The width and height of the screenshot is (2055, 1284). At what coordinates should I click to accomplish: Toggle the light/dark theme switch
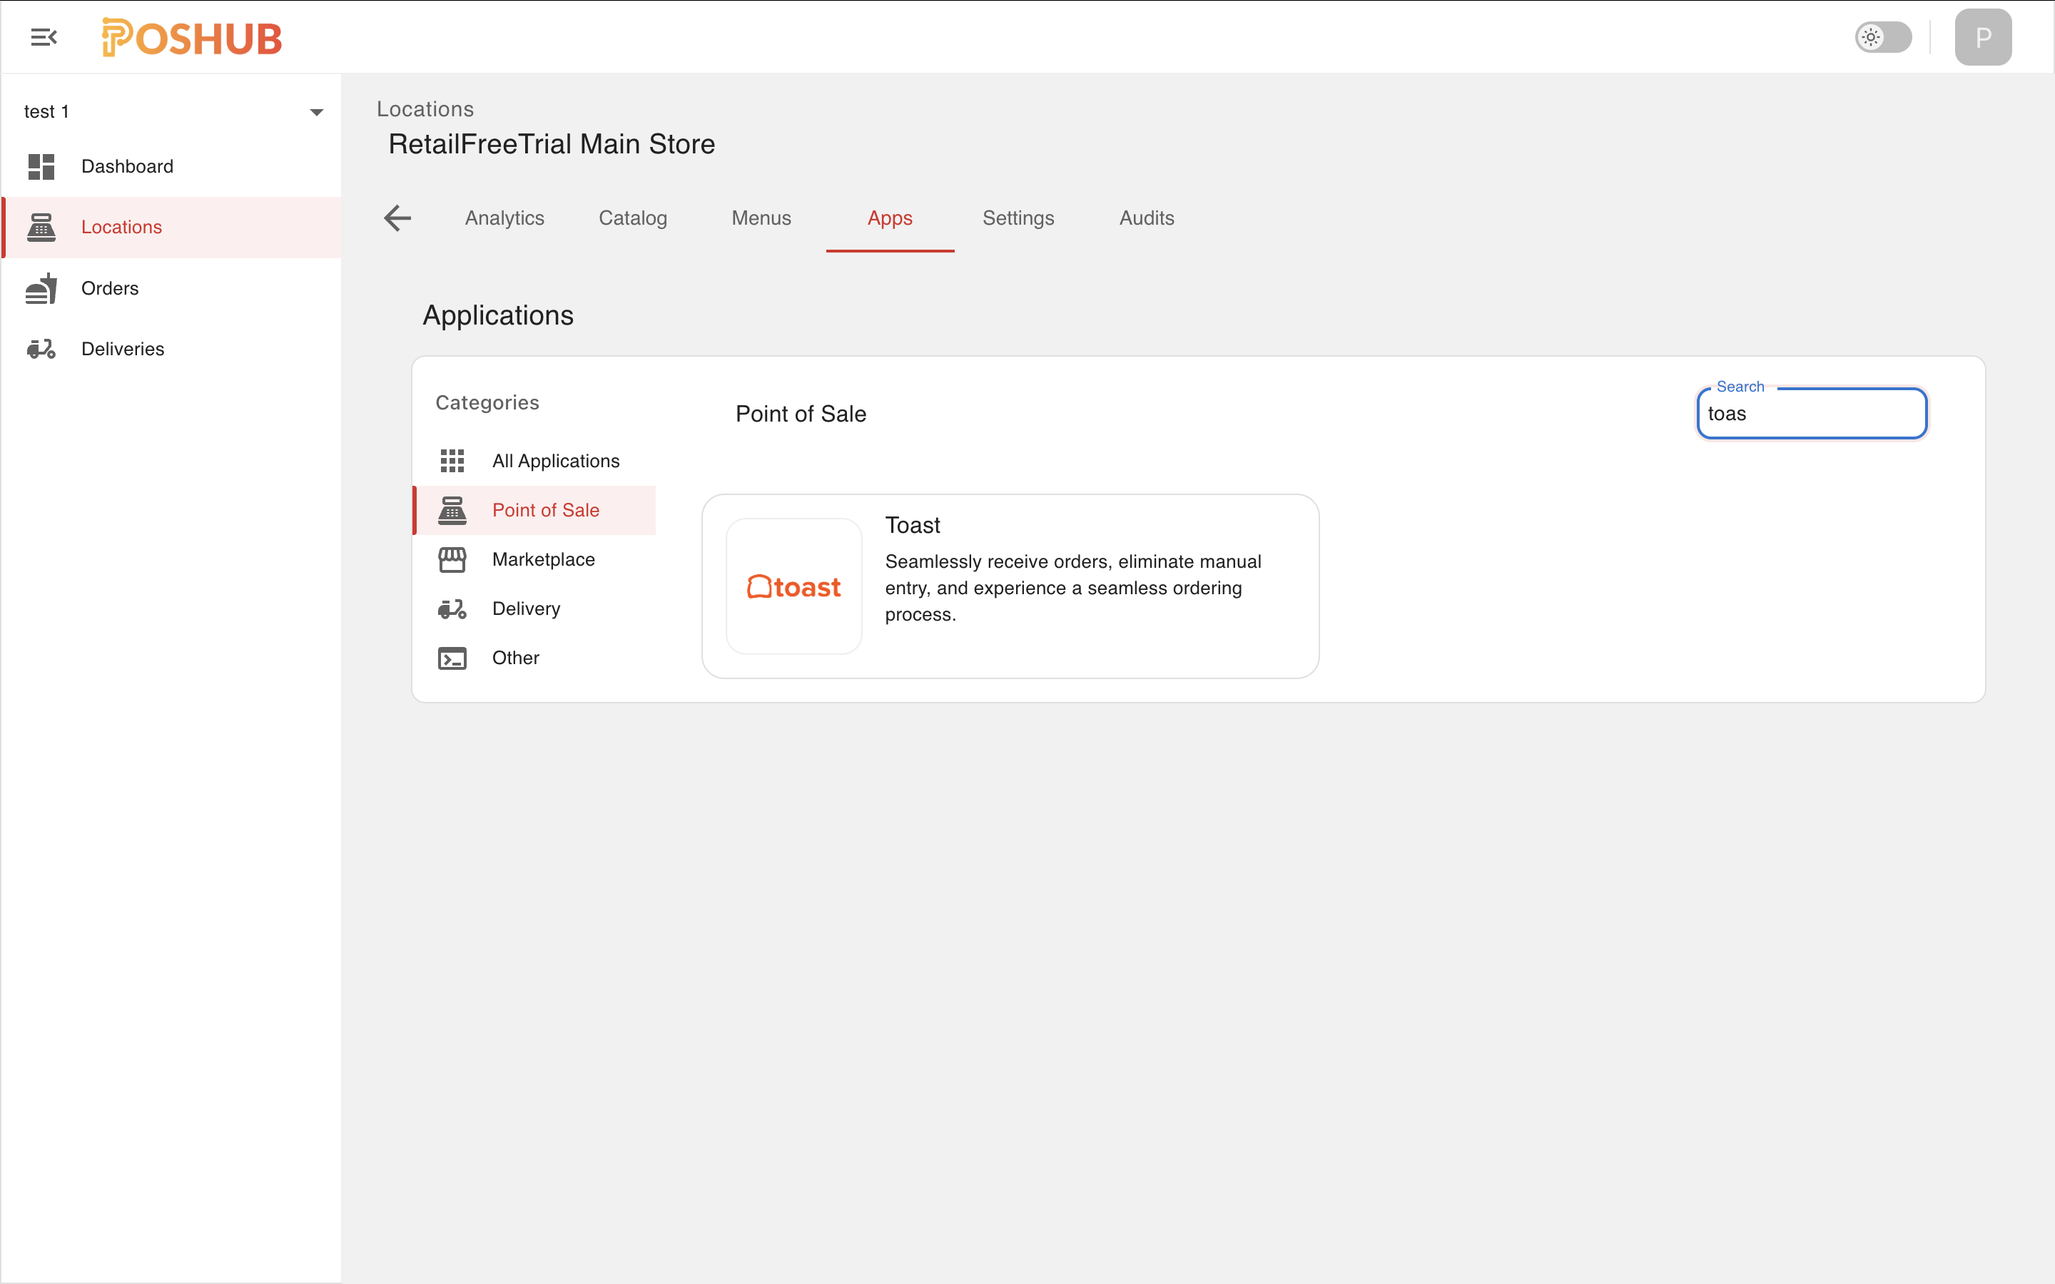[1884, 36]
